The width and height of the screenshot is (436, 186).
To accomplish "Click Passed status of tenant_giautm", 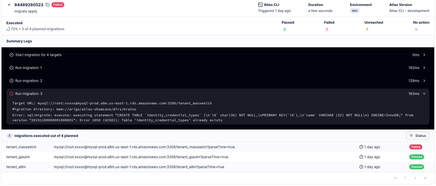I will point(417,157).
